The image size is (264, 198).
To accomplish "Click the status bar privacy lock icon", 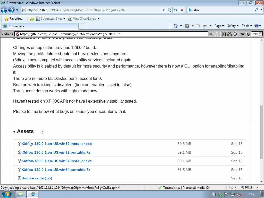I will point(231,188).
